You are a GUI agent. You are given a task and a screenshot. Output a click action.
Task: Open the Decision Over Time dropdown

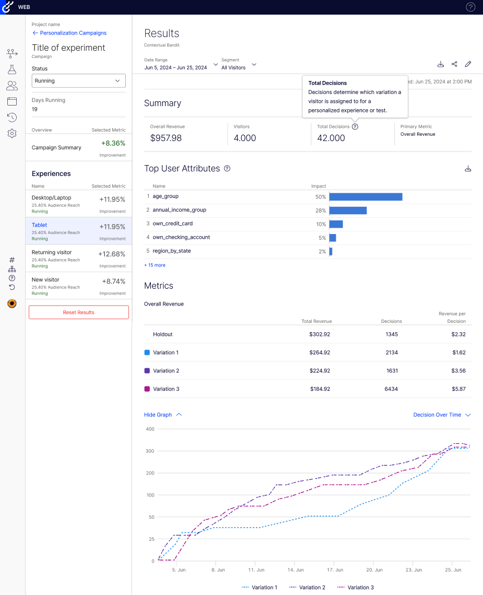[x=441, y=415]
